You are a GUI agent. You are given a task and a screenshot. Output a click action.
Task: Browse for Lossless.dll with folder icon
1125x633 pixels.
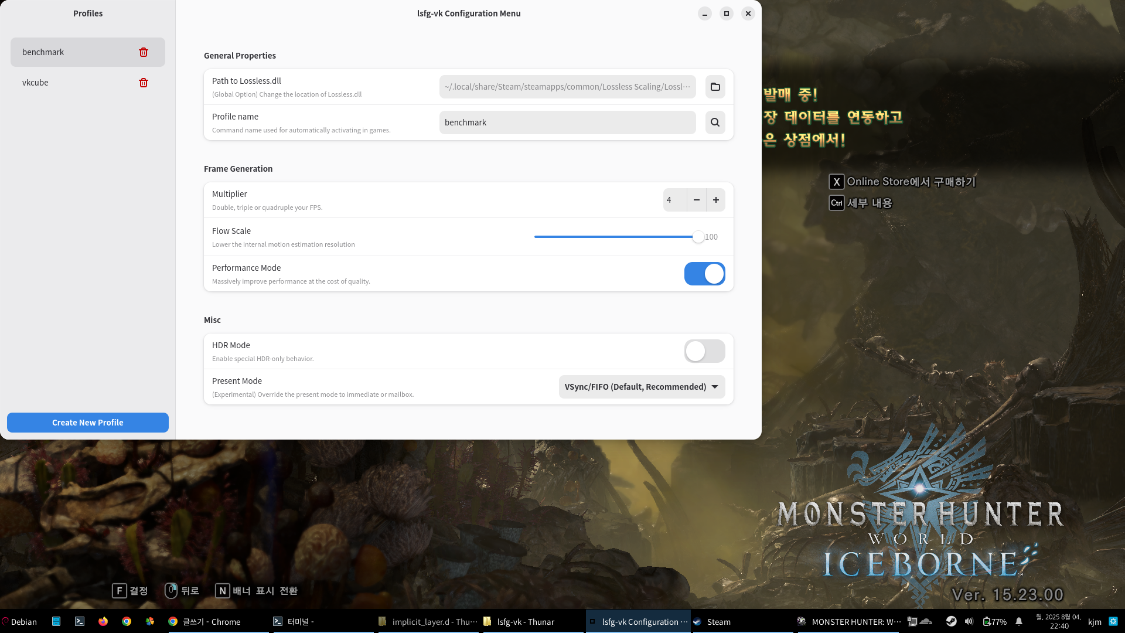(x=715, y=87)
